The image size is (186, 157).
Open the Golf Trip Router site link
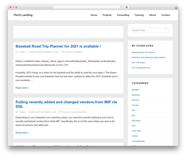(x=138, y=63)
